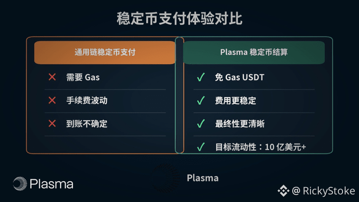The height and width of the screenshot is (202, 359).
Task: Click the centered Plasma label at bottom
Action: click(202, 178)
